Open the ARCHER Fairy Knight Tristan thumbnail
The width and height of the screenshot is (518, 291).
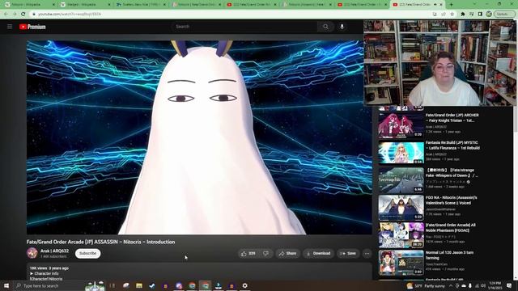(x=401, y=125)
